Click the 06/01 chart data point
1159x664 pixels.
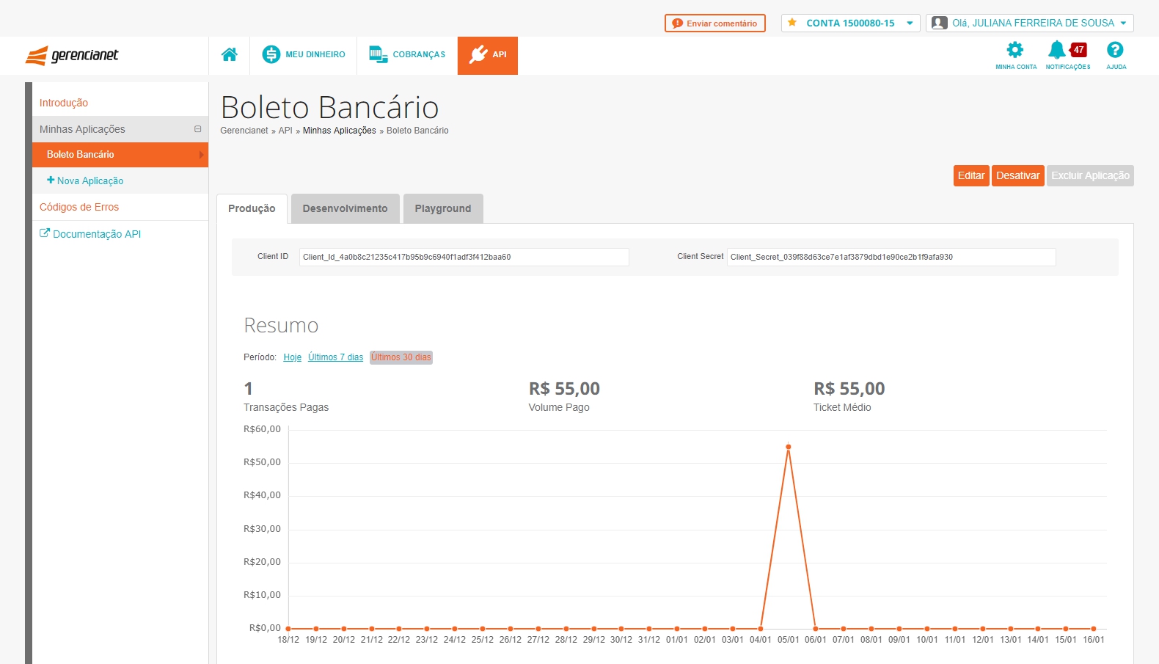[x=816, y=629]
